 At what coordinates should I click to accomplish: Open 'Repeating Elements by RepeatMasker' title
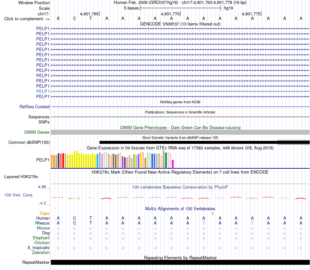[x=180, y=258]
